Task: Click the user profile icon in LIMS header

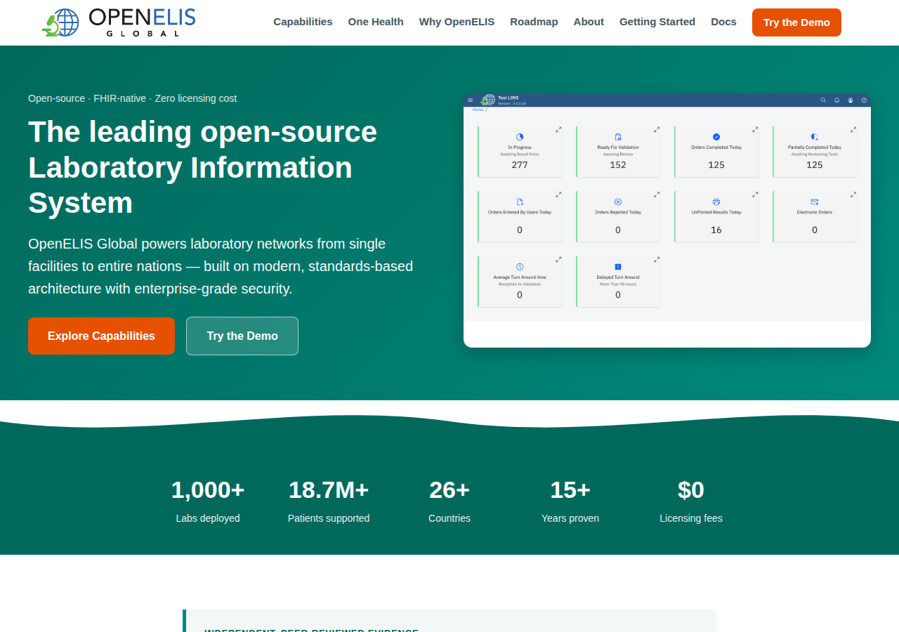Action: click(851, 100)
